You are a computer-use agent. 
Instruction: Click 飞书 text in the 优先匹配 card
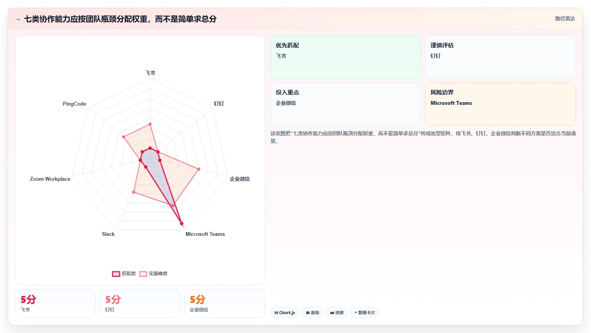coord(281,56)
